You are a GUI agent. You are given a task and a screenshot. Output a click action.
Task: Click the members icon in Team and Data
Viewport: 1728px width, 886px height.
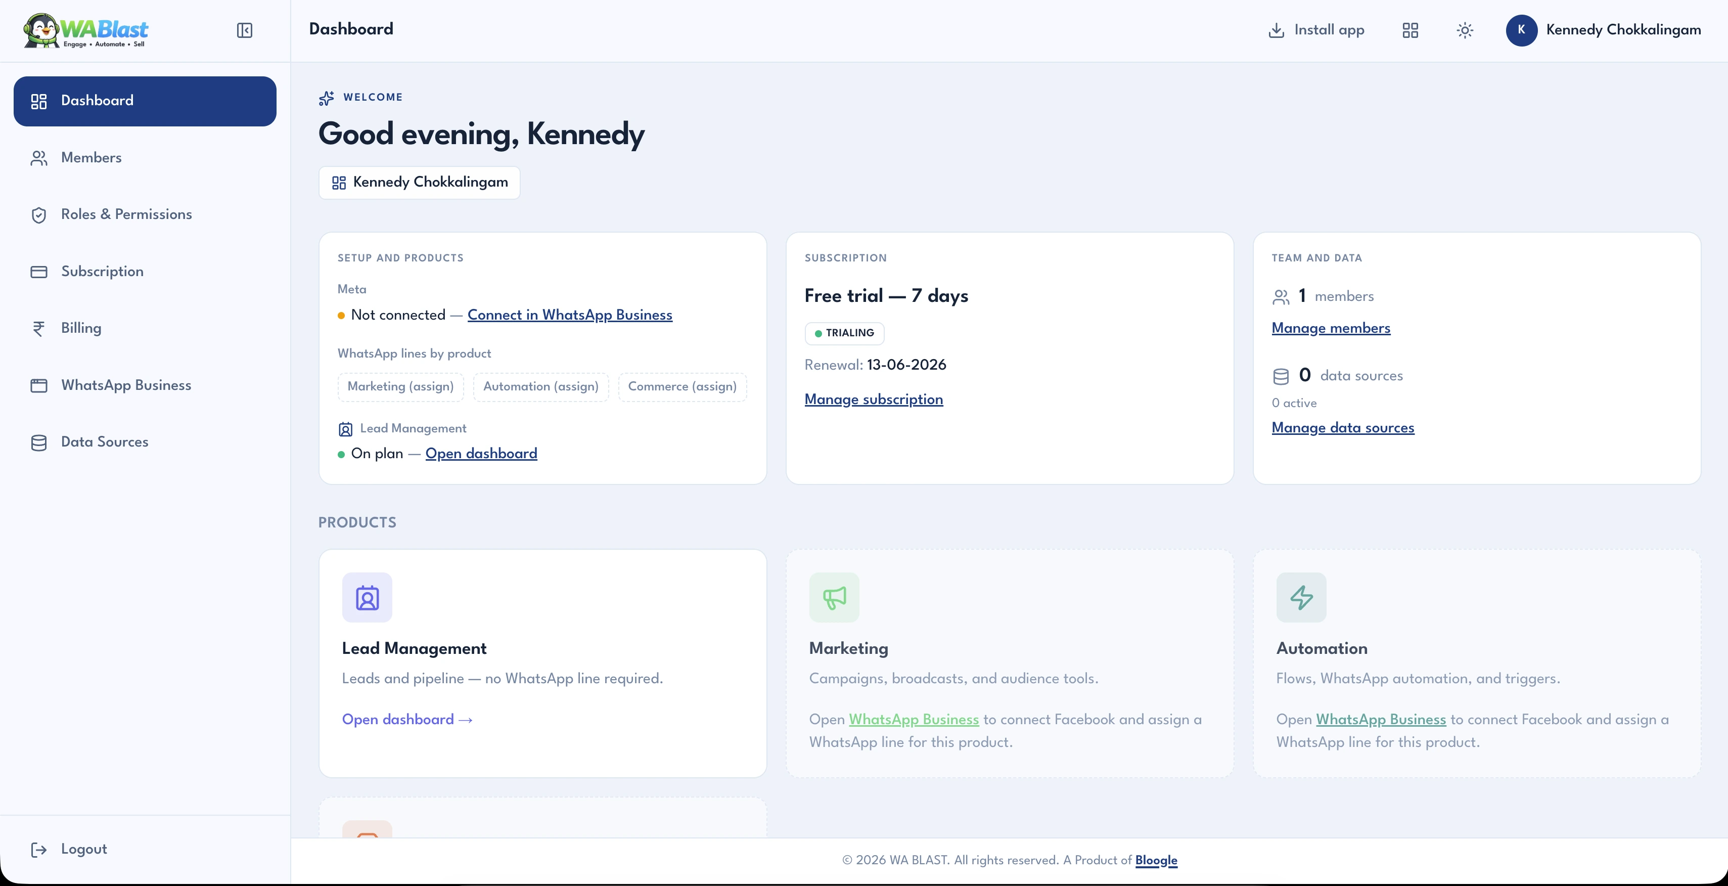click(1281, 297)
